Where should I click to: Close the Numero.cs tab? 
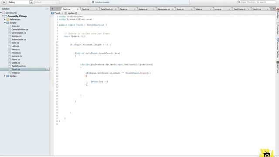click(153, 9)
